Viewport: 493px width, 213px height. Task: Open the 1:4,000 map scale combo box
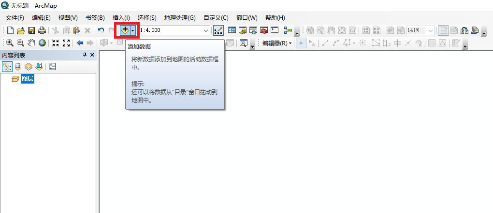(x=174, y=30)
